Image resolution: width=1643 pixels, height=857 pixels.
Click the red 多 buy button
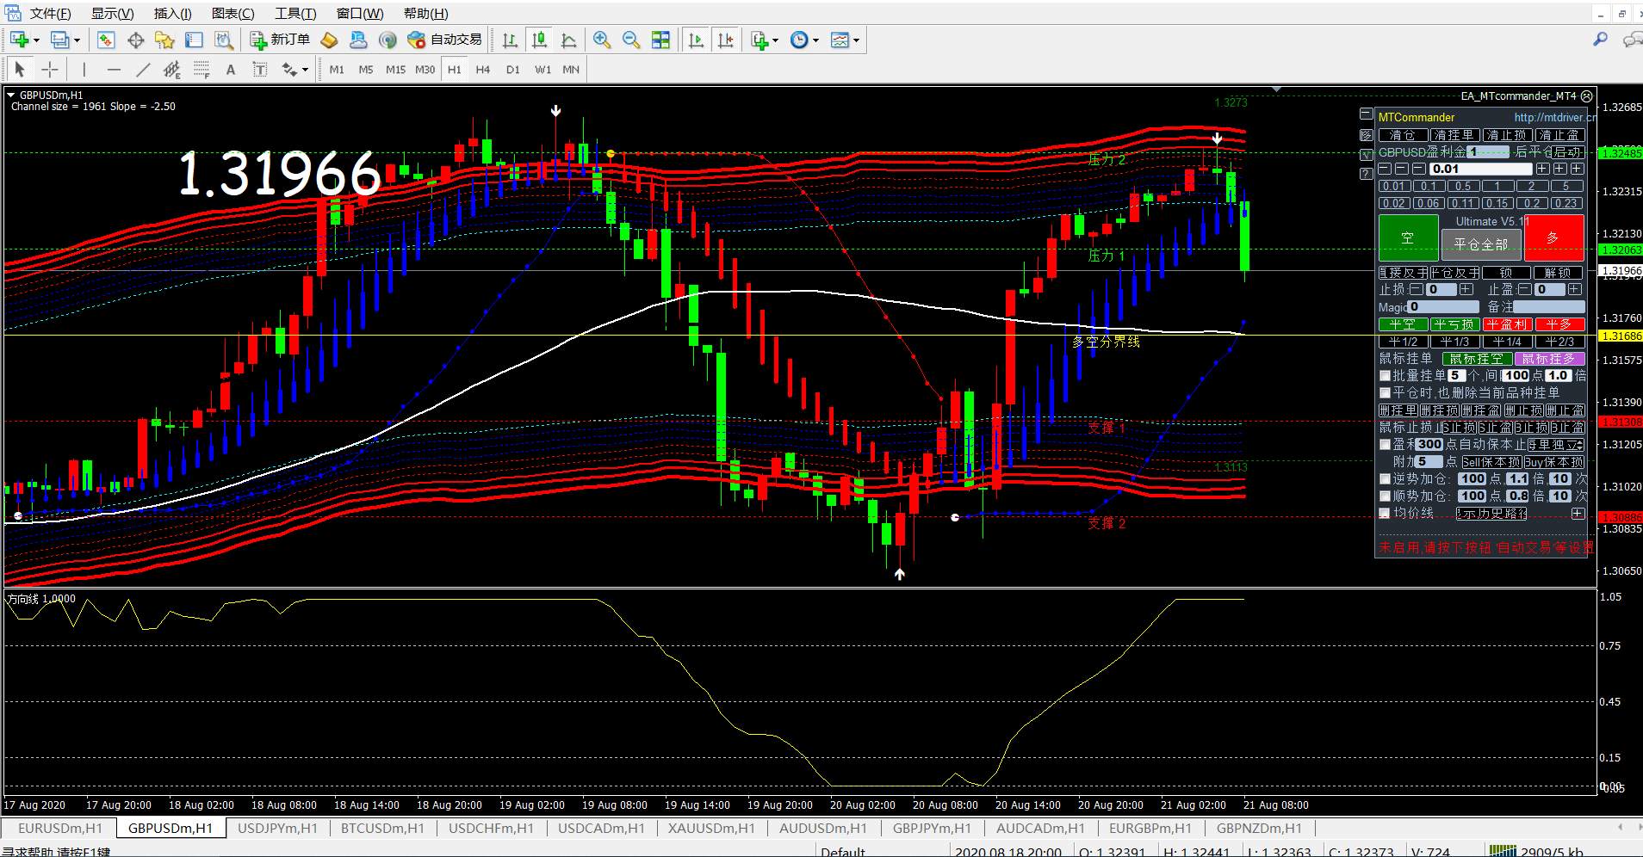point(1553,237)
